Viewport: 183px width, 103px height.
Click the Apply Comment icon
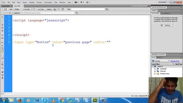click(x=3, y=56)
